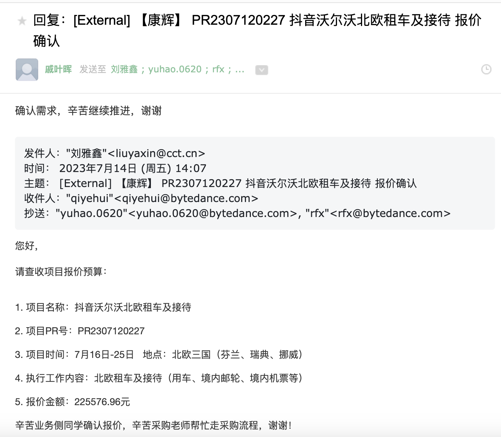Select recipient yuhao.0620 in header

pyautogui.click(x=175, y=69)
